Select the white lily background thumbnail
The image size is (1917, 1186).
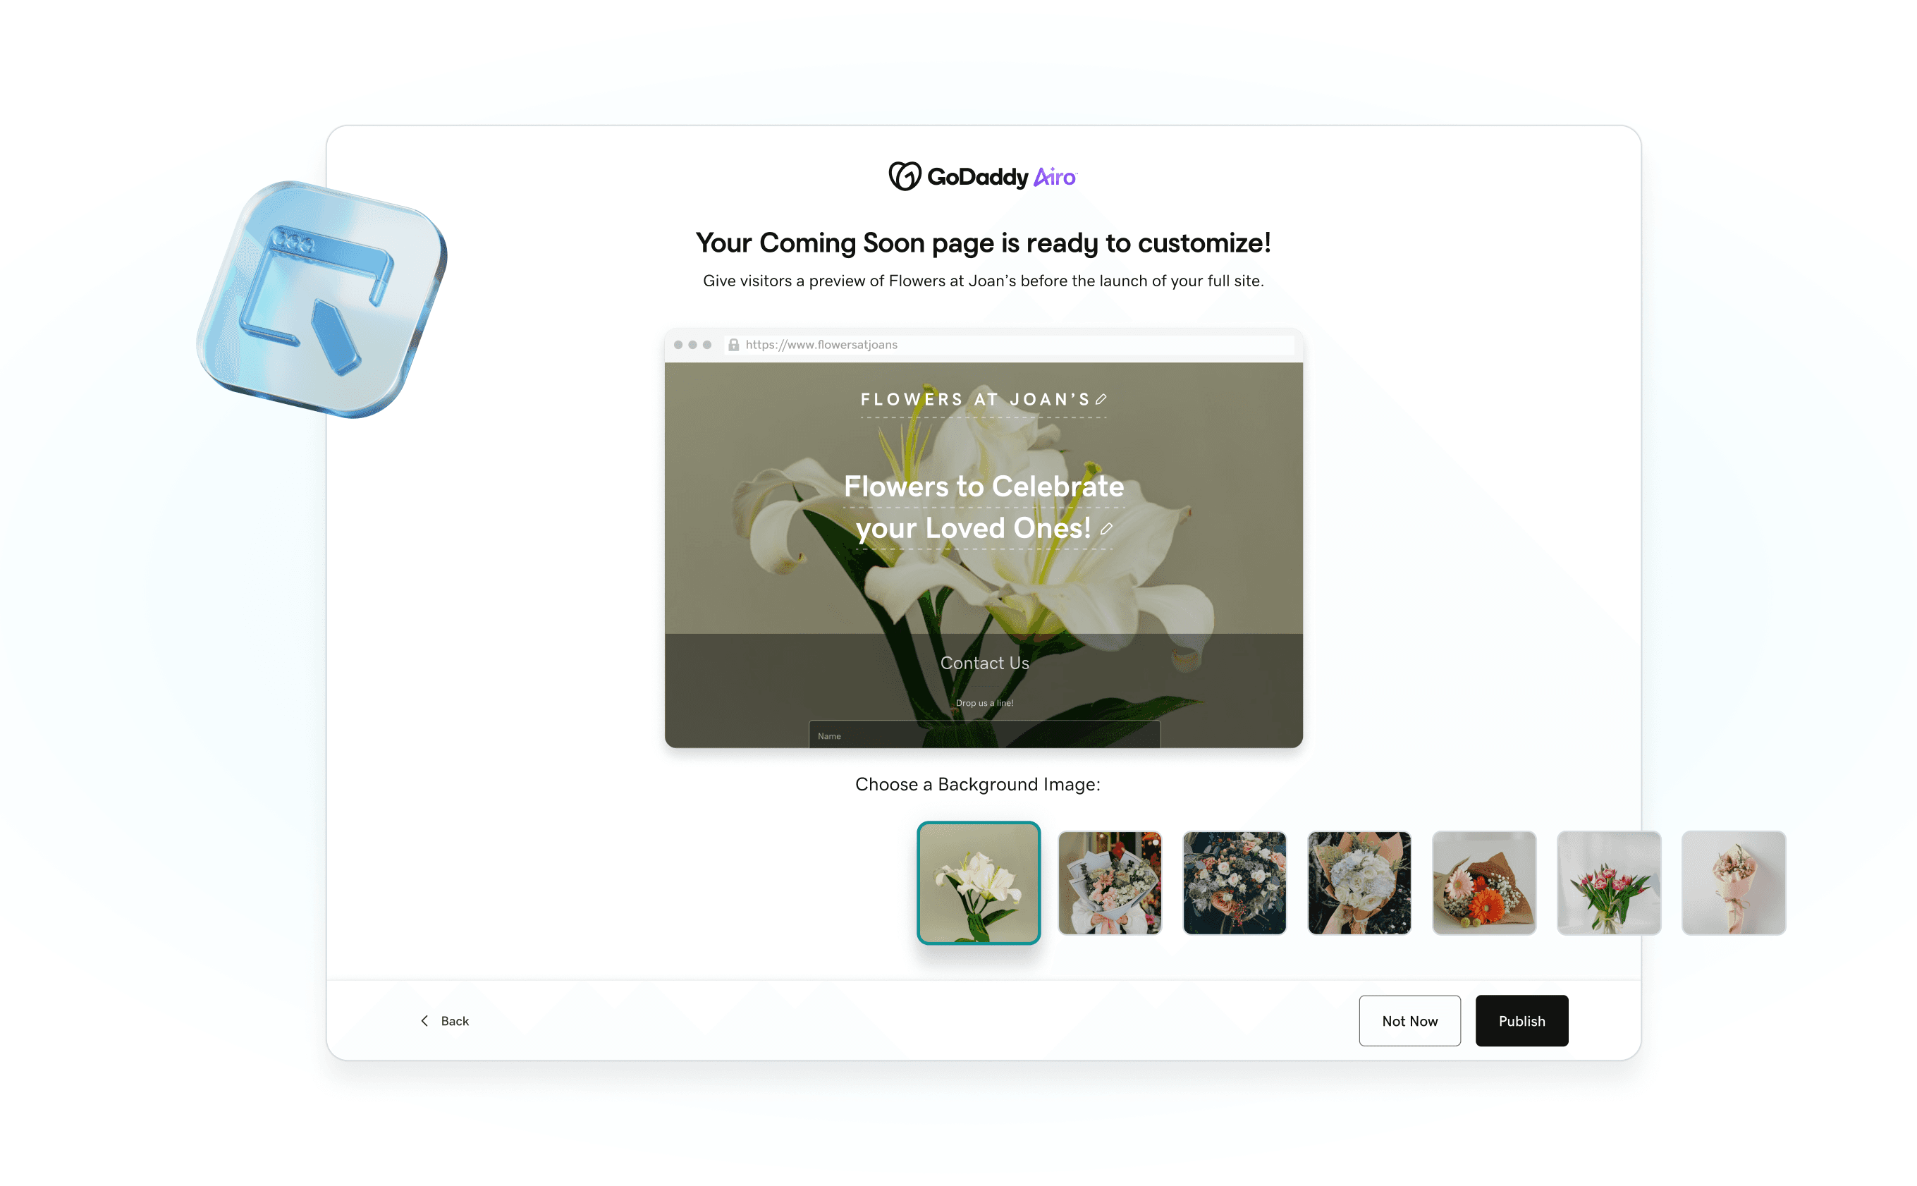(978, 882)
